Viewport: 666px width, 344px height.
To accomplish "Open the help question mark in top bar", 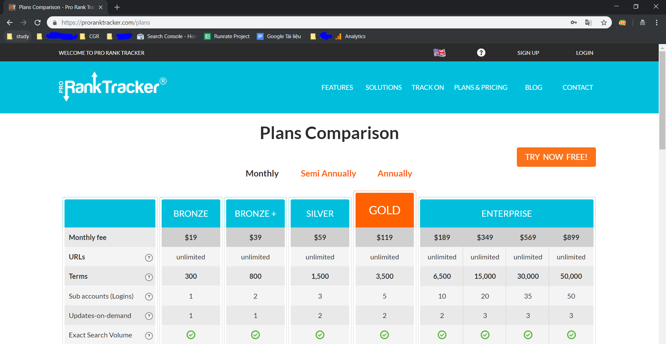I will point(481,53).
